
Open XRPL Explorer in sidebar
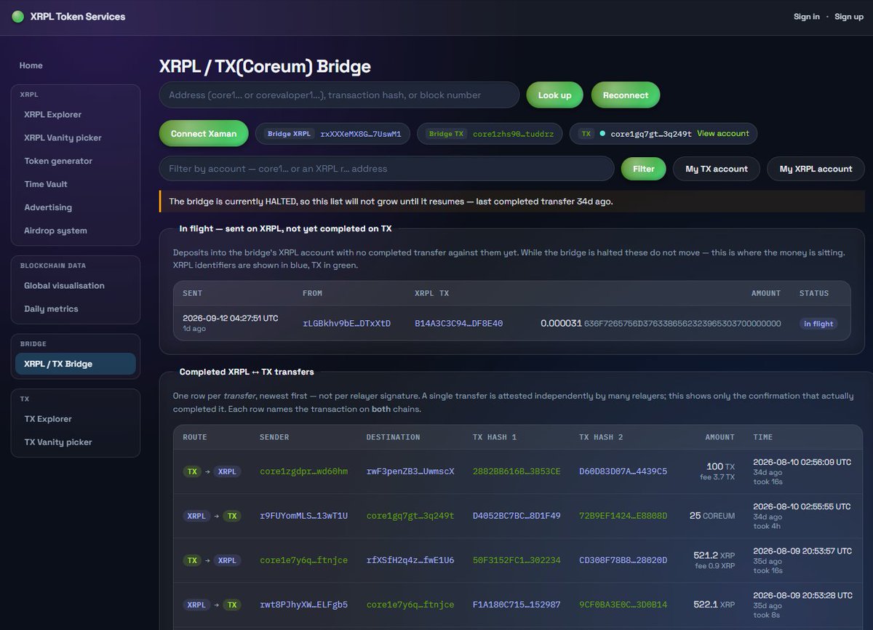52,114
